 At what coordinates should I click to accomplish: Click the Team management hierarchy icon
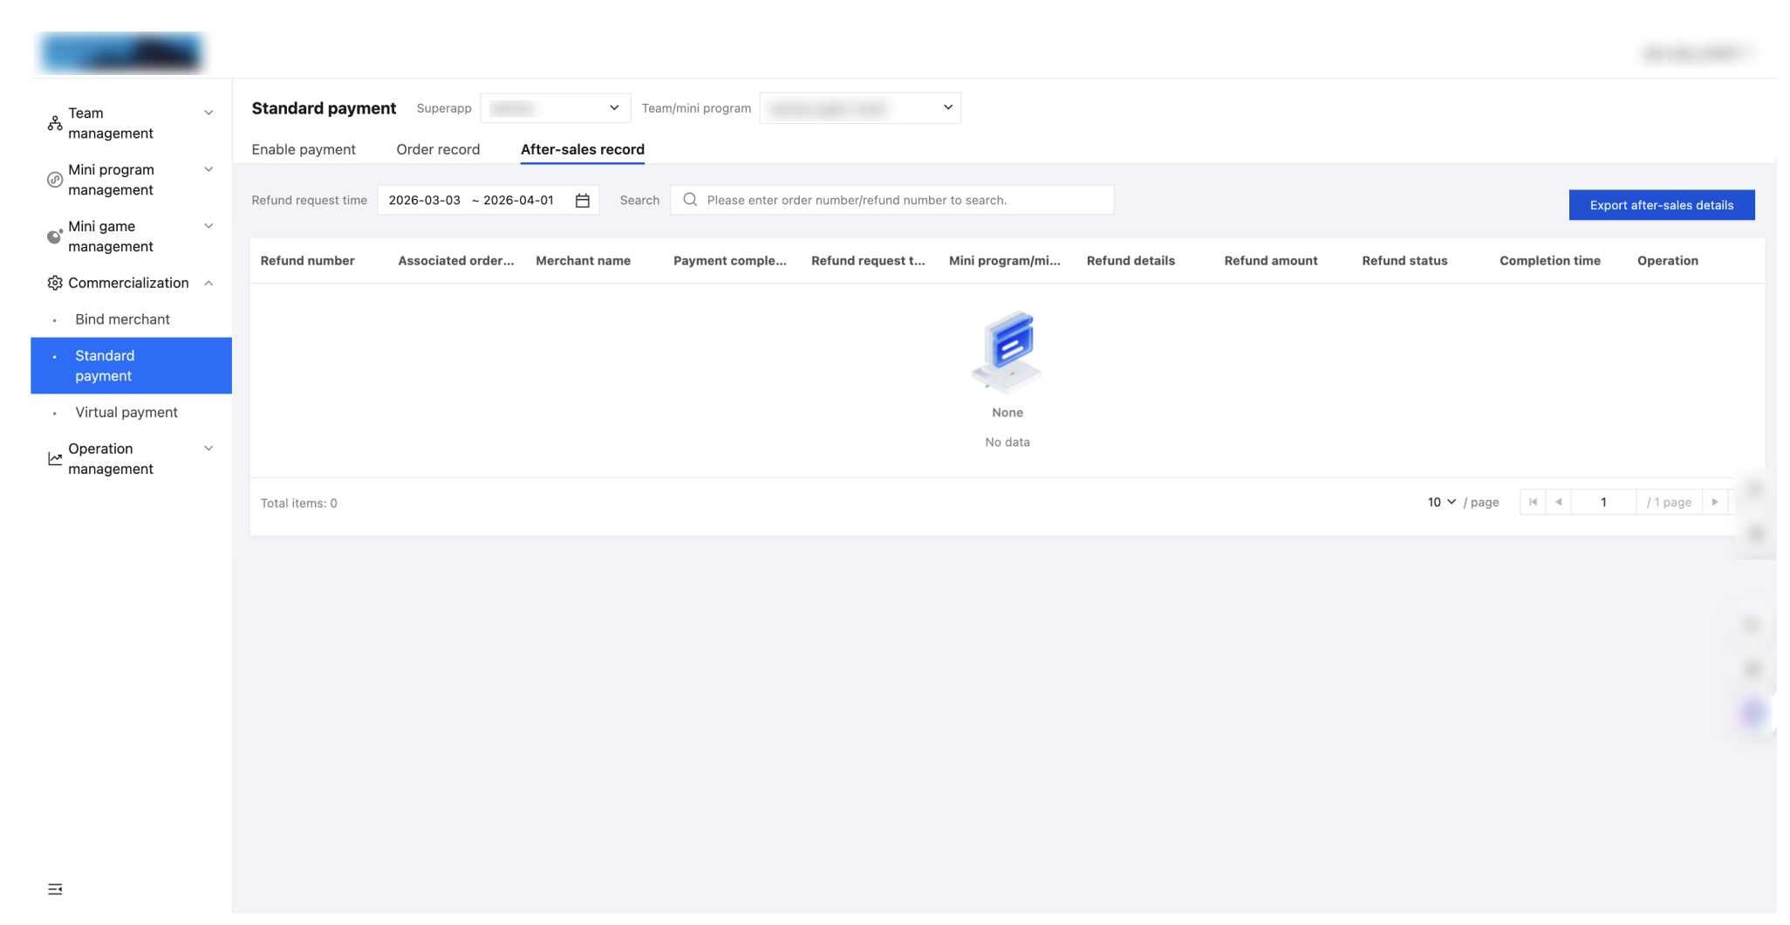click(55, 123)
